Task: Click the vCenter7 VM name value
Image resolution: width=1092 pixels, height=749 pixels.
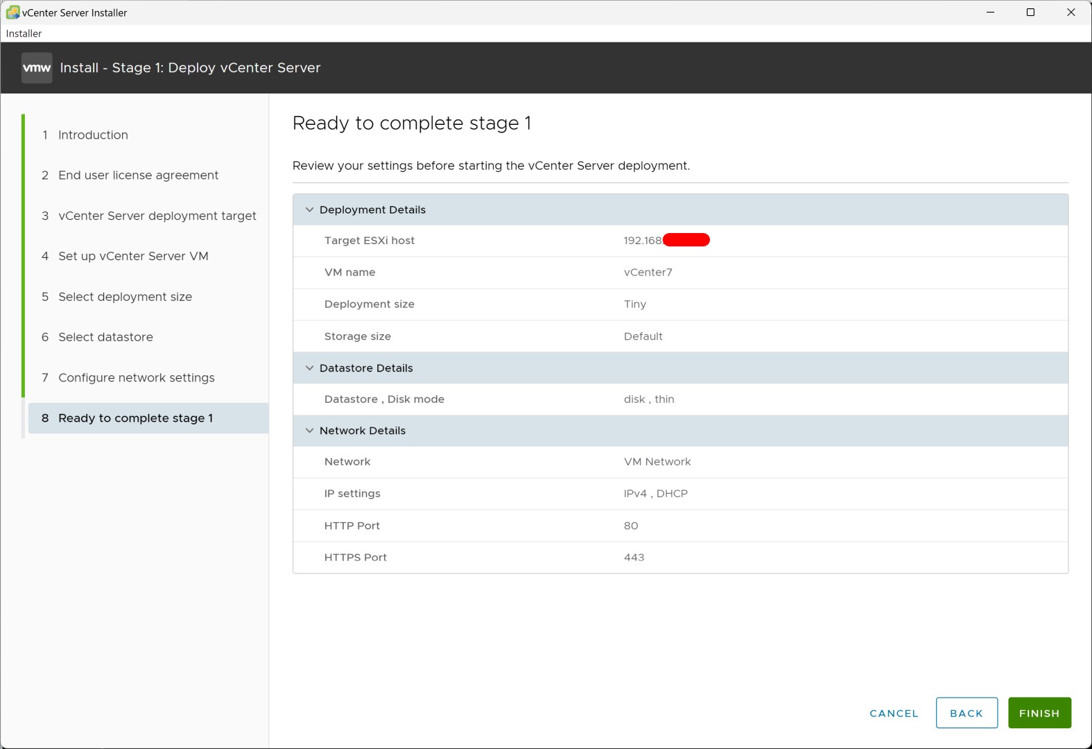Action: click(648, 273)
